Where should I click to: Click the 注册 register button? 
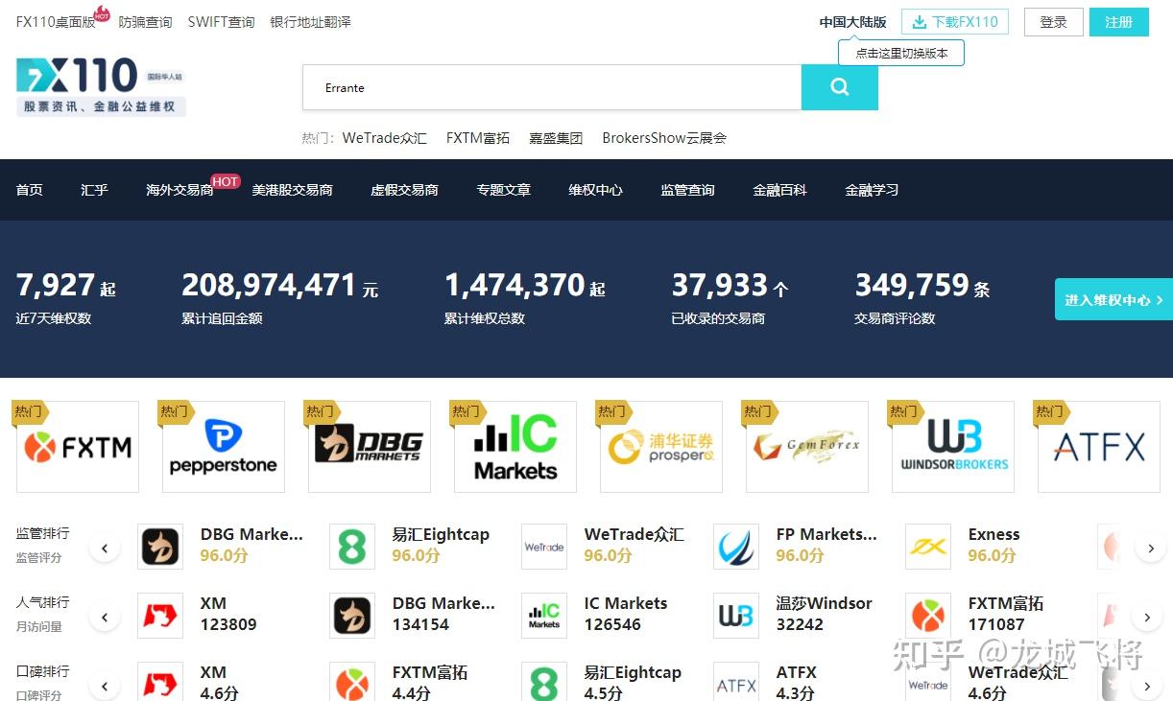[1118, 22]
